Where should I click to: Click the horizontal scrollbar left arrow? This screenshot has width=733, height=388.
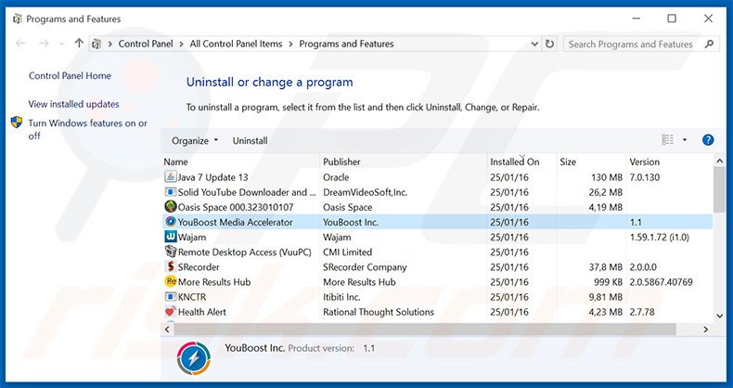167,330
